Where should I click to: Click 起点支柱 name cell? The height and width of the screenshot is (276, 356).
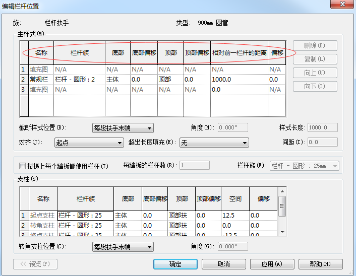click(x=43, y=216)
